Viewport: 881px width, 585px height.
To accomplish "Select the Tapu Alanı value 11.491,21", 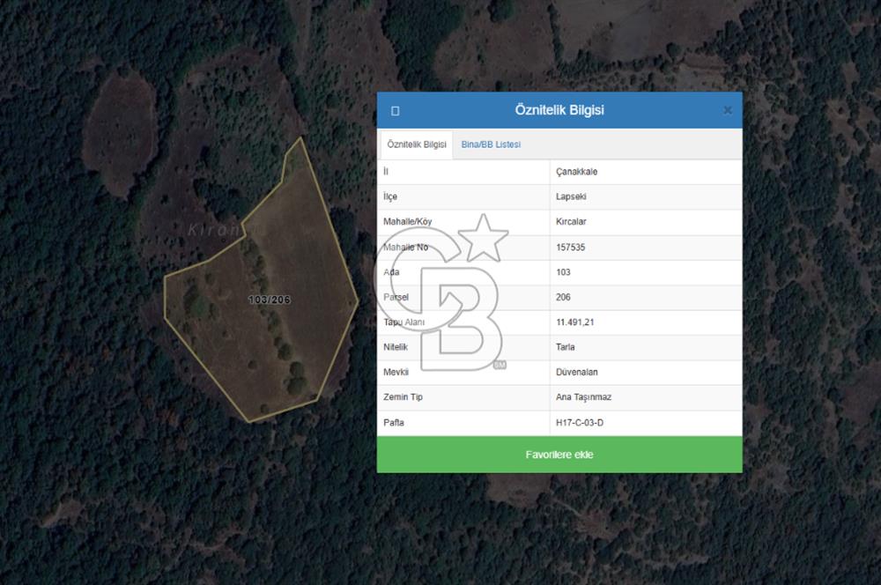I will [574, 322].
